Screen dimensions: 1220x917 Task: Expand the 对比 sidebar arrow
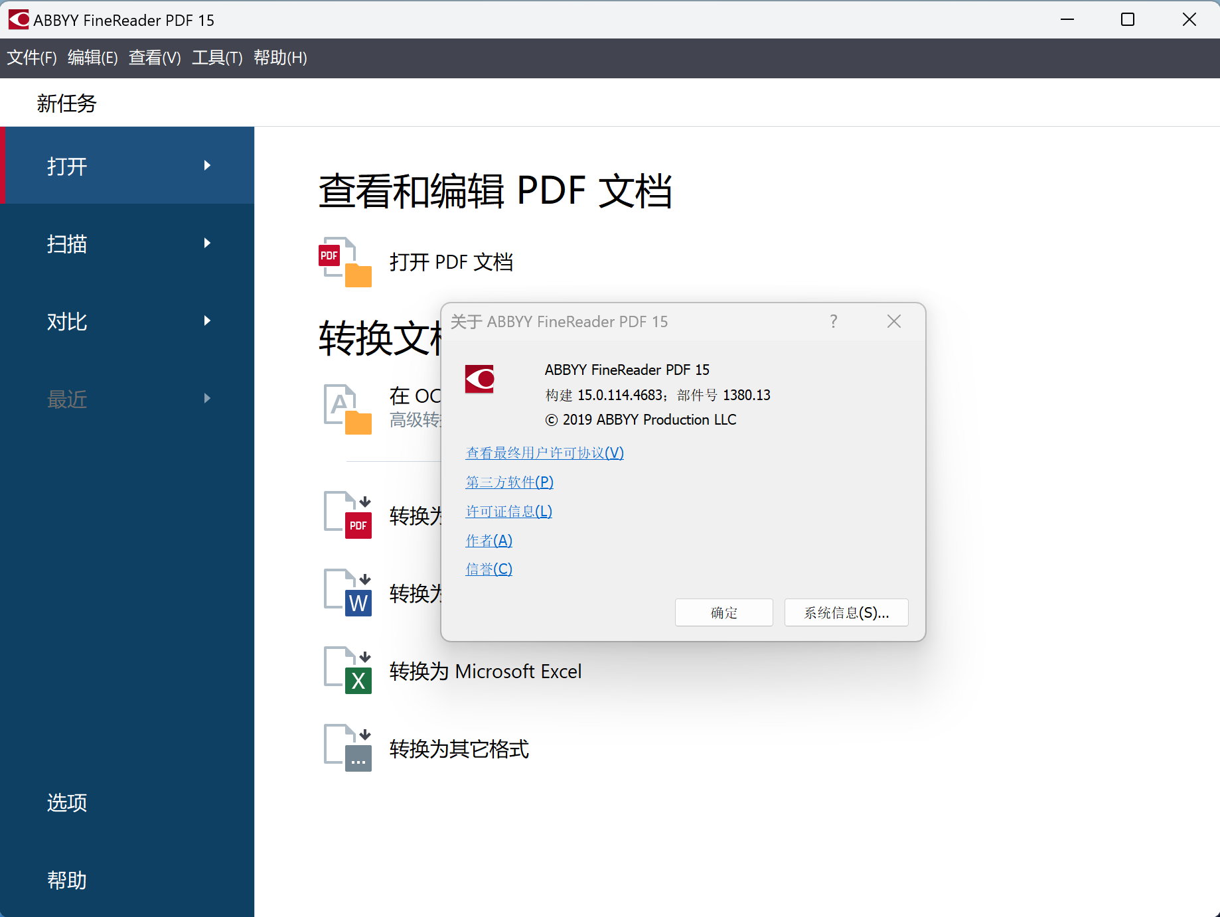(207, 320)
